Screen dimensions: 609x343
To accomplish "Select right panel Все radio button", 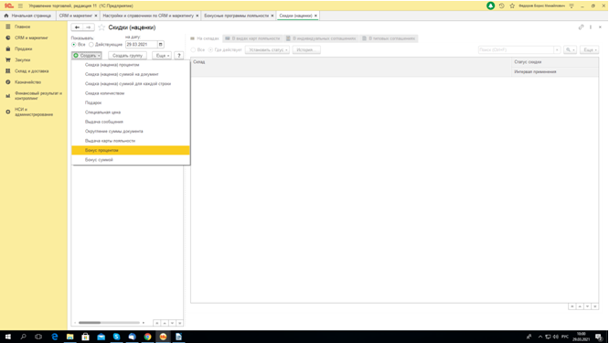I will [x=193, y=49].
